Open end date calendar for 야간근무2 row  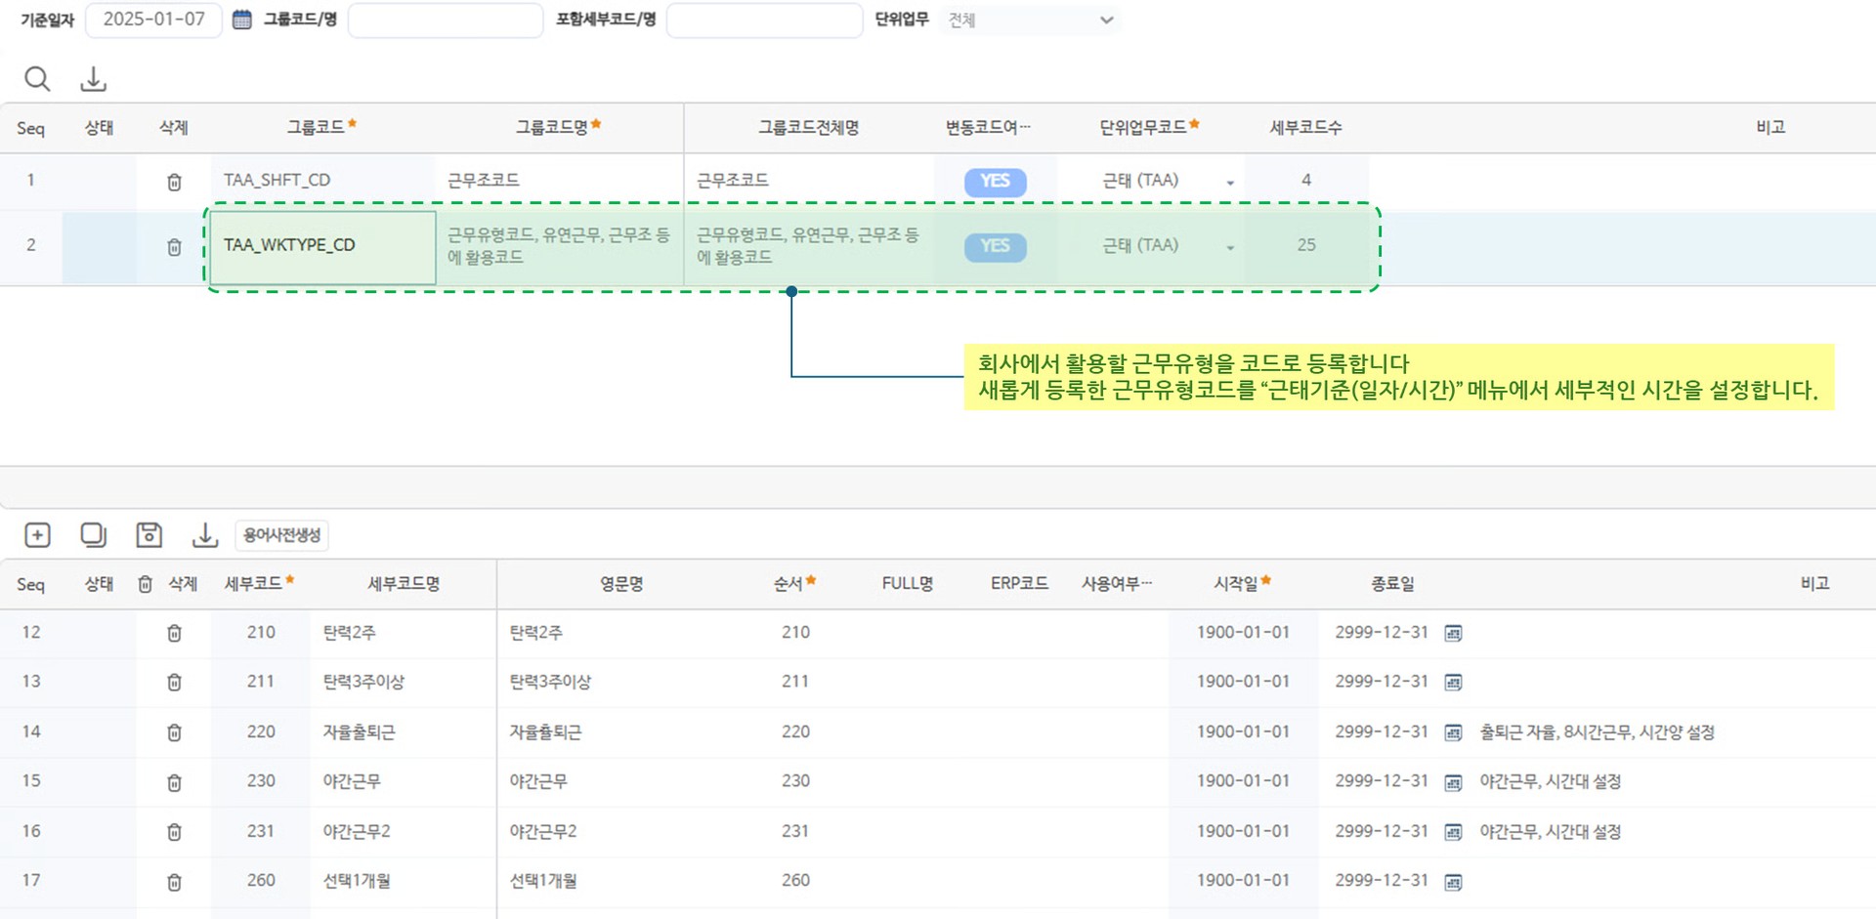tap(1453, 832)
